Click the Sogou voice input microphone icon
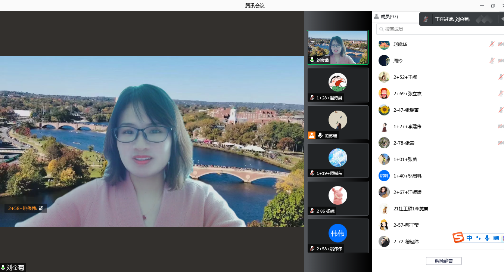 [x=487, y=238]
